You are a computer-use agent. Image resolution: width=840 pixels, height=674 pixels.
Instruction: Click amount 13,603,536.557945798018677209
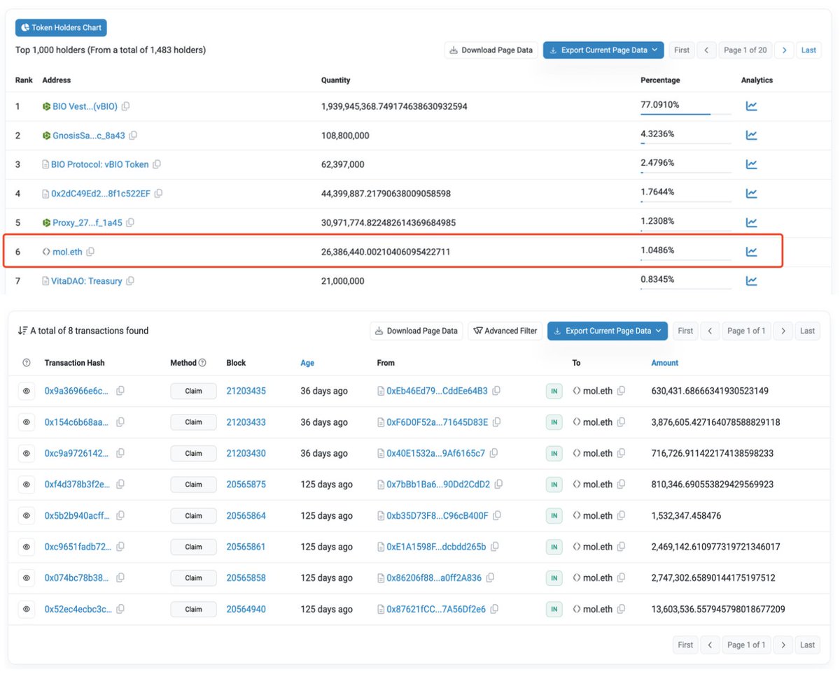717,610
